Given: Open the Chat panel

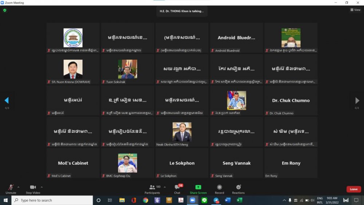Looking at the screenshot, I should pos(177,188).
